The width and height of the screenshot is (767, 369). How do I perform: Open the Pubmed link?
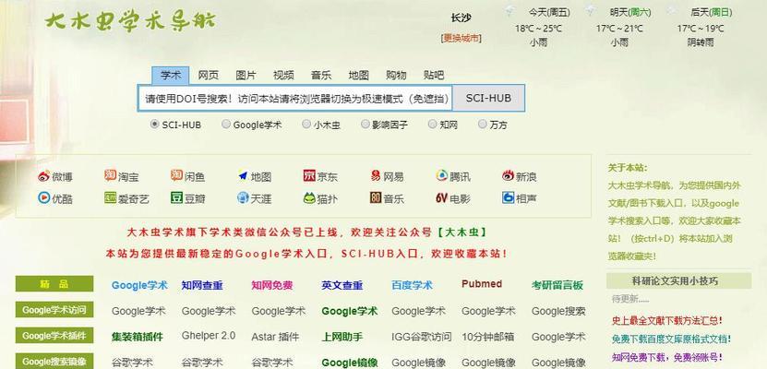tap(482, 284)
